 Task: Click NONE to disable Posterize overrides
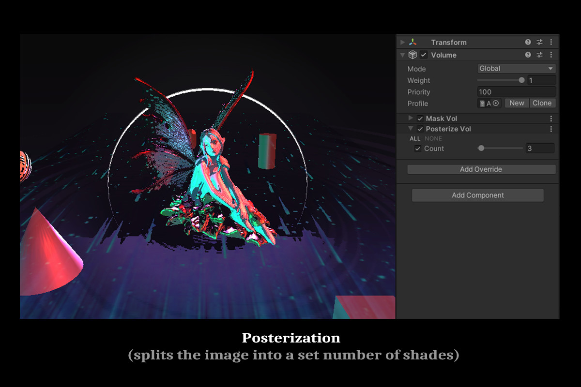433,138
